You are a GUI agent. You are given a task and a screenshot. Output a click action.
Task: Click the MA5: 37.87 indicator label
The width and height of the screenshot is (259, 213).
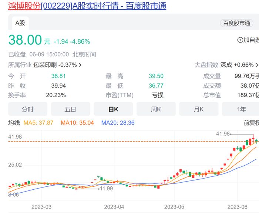(38, 123)
